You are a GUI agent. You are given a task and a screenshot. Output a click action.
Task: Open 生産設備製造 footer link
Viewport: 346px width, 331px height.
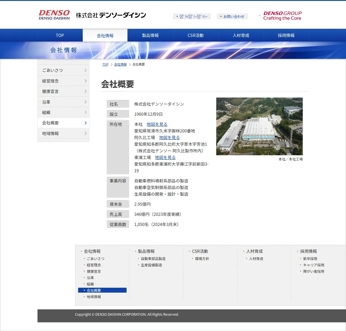151,265
